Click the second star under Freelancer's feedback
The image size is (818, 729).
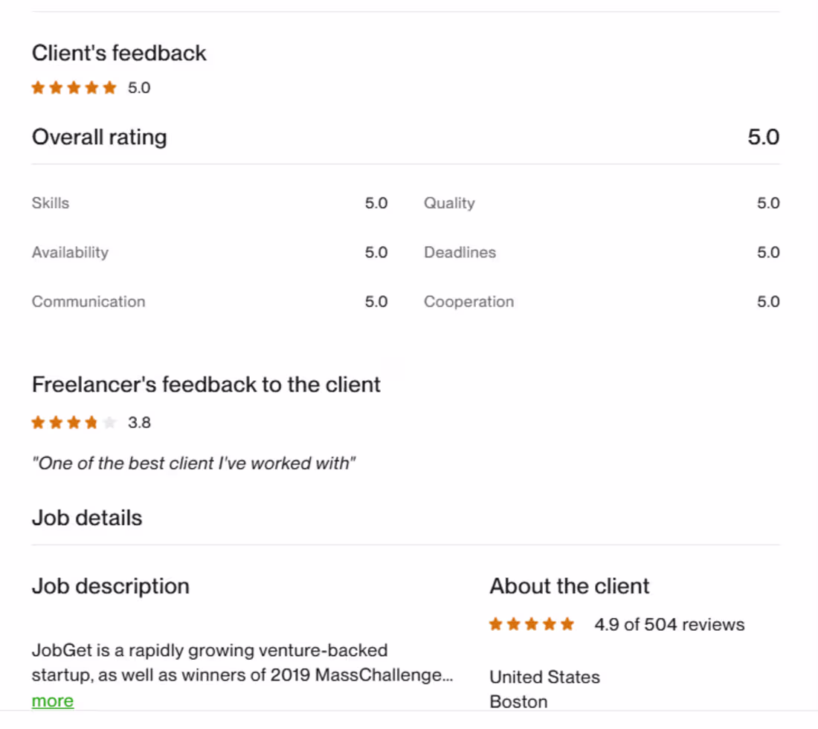(x=56, y=422)
